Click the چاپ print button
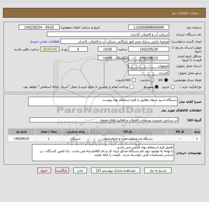This screenshot has height=202, width=209. 80,171
